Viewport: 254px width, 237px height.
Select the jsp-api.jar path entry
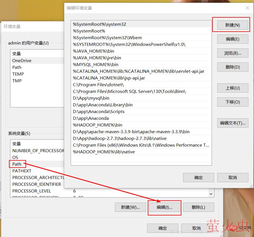[141, 78]
